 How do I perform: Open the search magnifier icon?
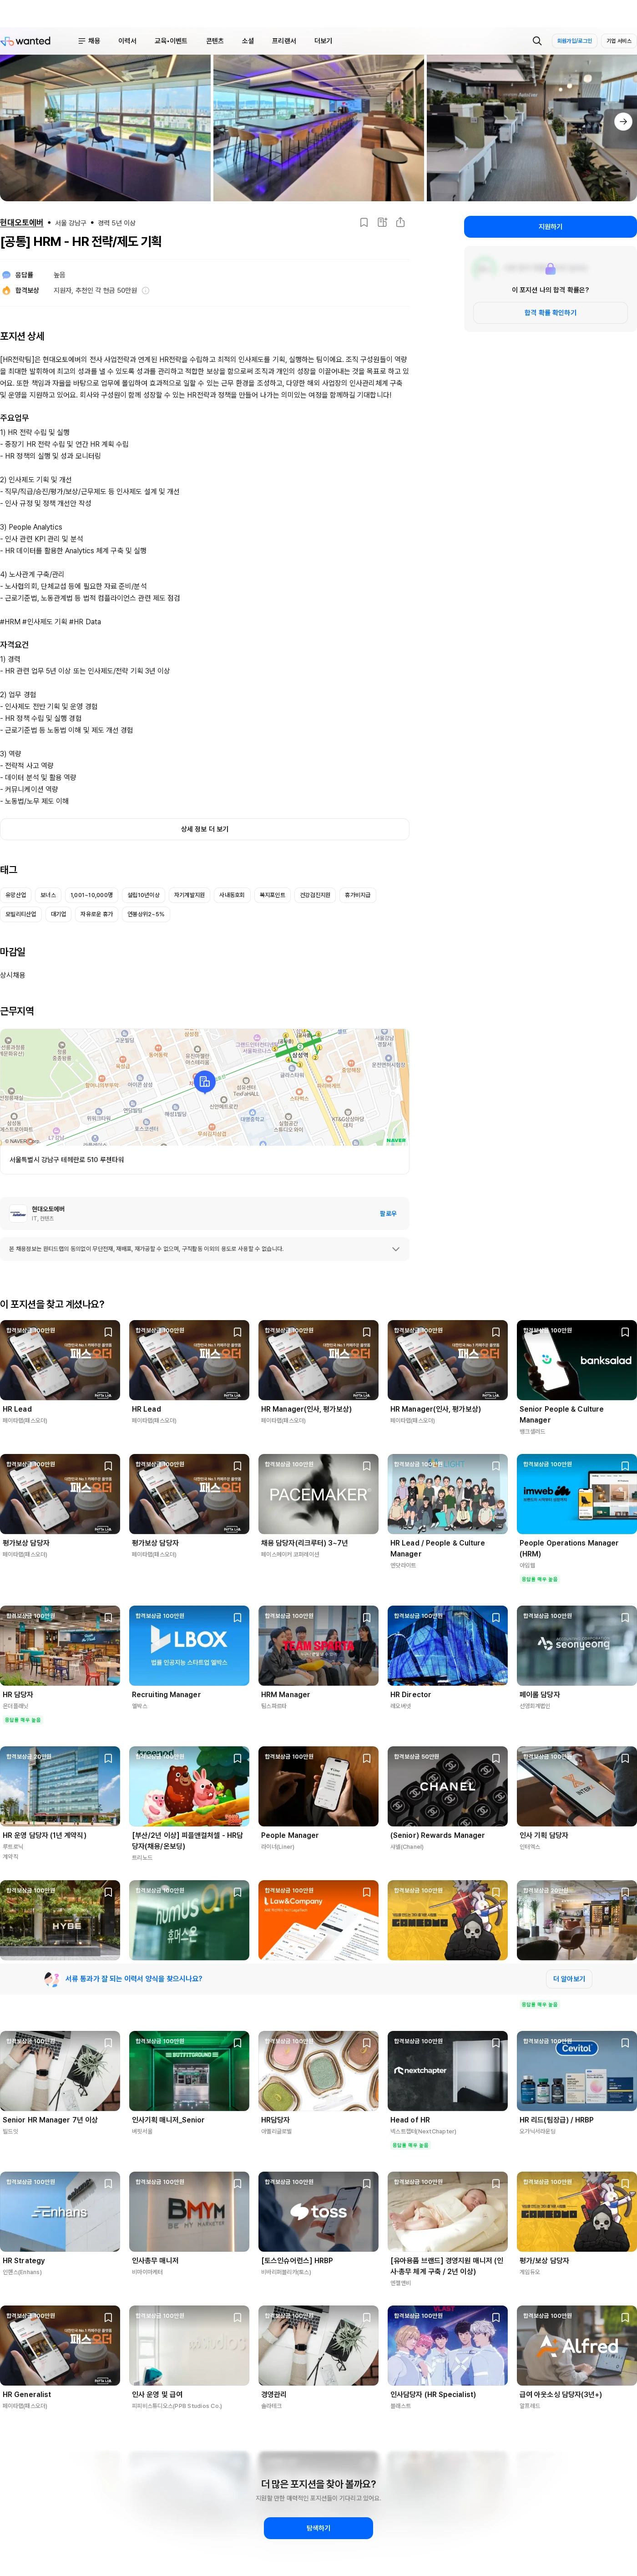click(x=537, y=41)
